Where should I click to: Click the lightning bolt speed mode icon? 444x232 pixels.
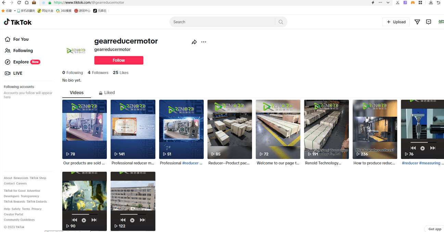(373, 2)
